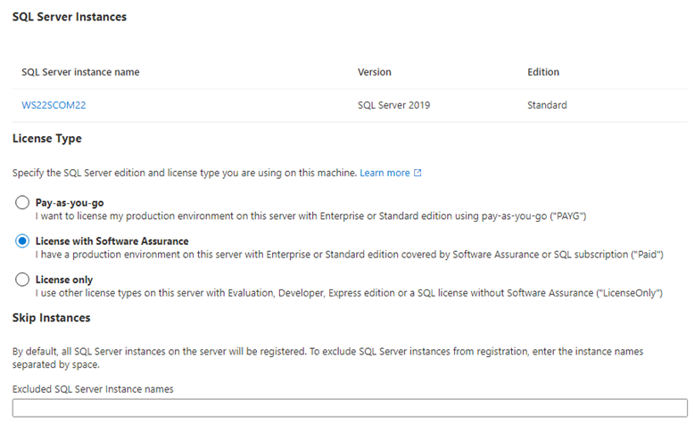Choose the License only radio button

point(22,280)
